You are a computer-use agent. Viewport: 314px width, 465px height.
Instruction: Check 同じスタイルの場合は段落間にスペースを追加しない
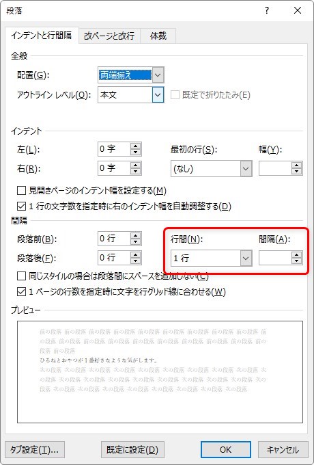[x=21, y=276]
